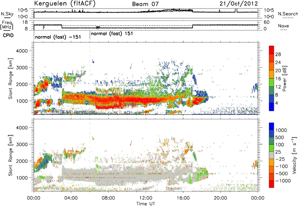Viewport: 298px width, 206px height.
Task: Click the '04:00' time axis tick label
Action: (71, 198)
